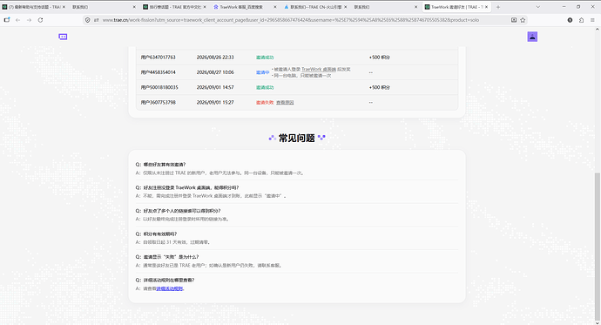Viewport: 601px width, 325px height.
Task: Close the 最新帮助与支持话题 tab
Action: point(64,7)
